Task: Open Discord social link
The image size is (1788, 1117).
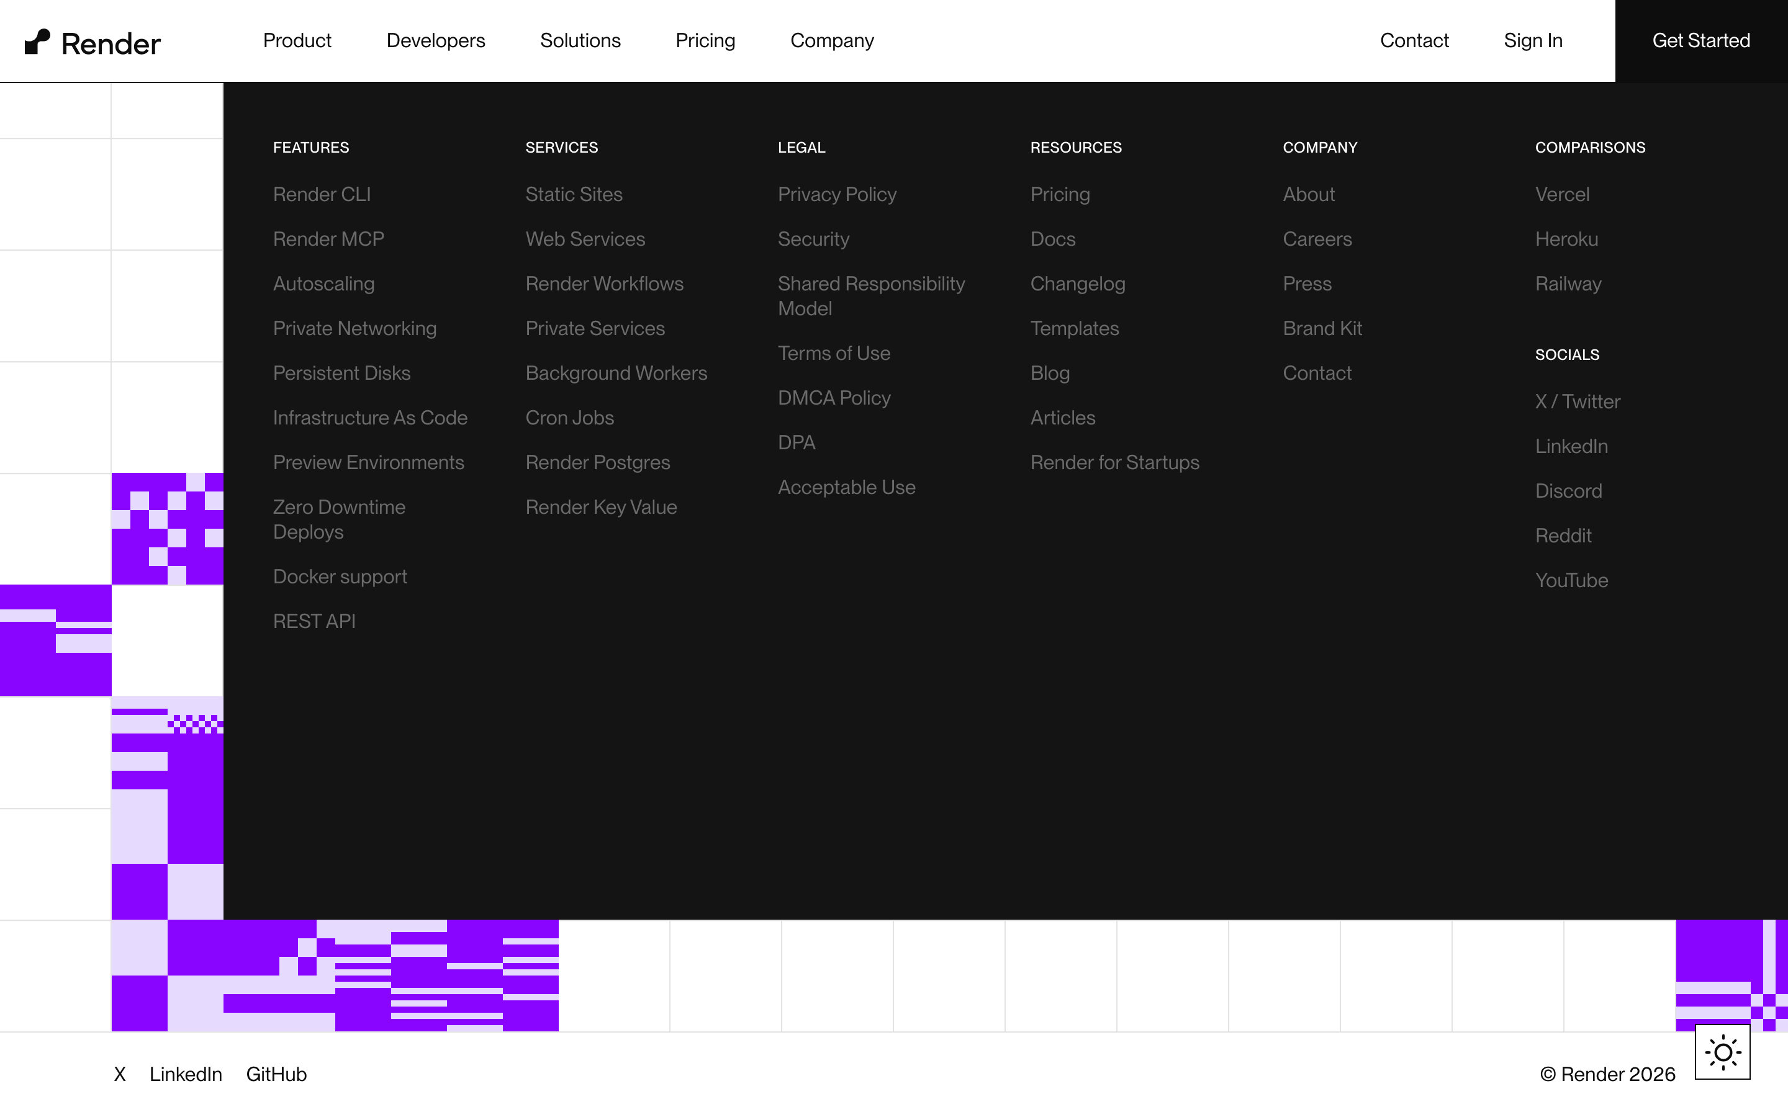Action: point(1569,490)
